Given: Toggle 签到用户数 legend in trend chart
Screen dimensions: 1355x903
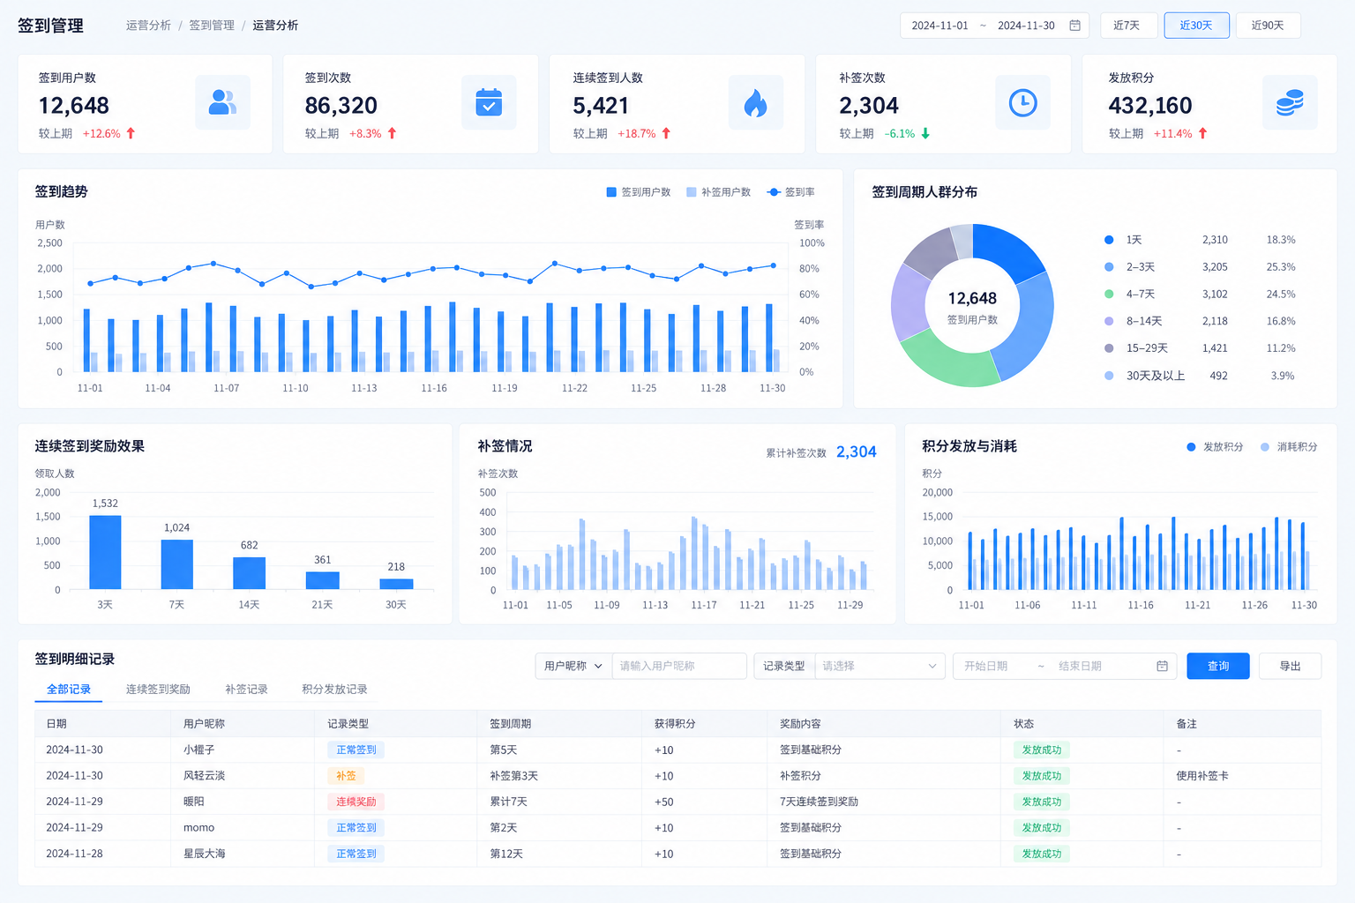Looking at the screenshot, I should [x=639, y=191].
